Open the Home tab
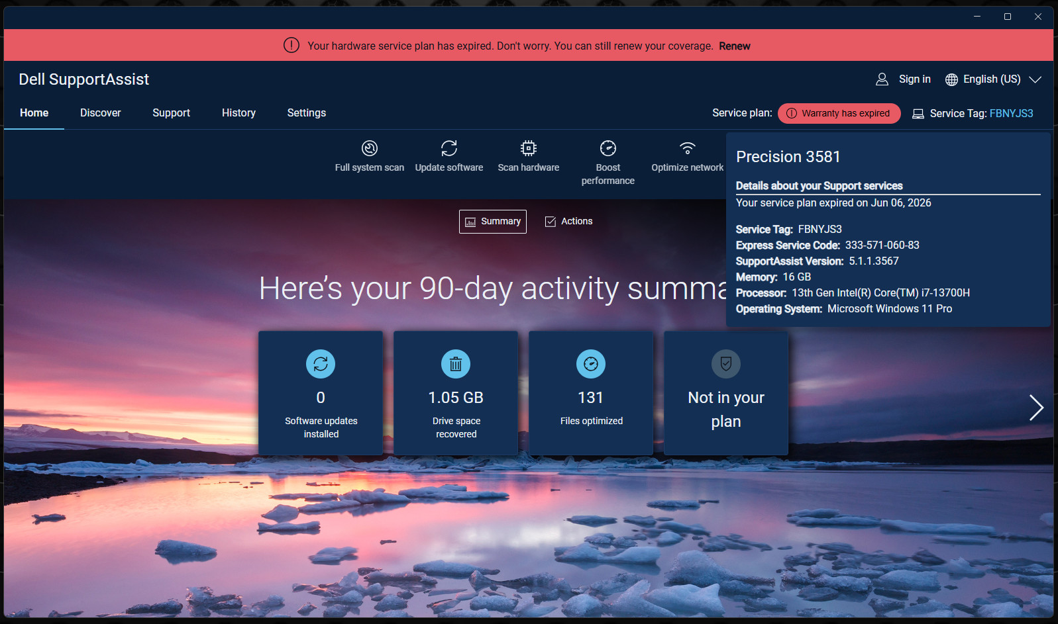 coord(34,113)
